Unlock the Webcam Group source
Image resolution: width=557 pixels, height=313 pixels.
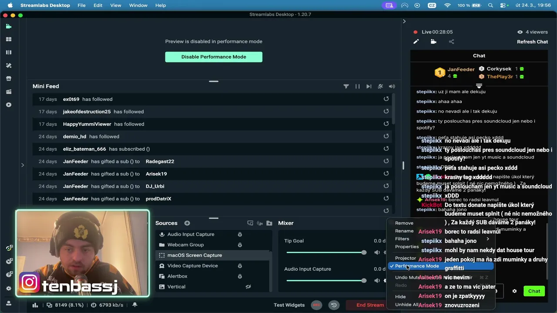240,245
